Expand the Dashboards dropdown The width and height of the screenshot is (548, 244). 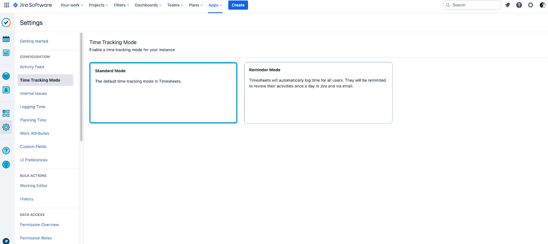point(148,5)
